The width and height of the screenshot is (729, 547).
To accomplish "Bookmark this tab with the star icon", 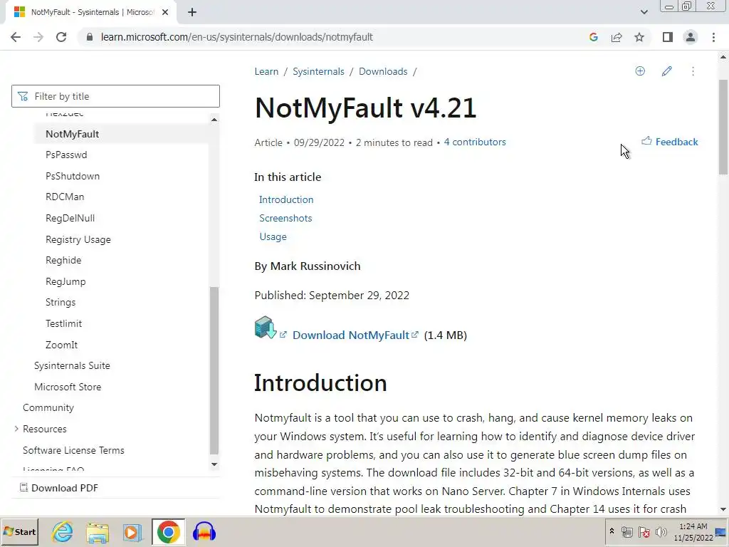I will [639, 37].
